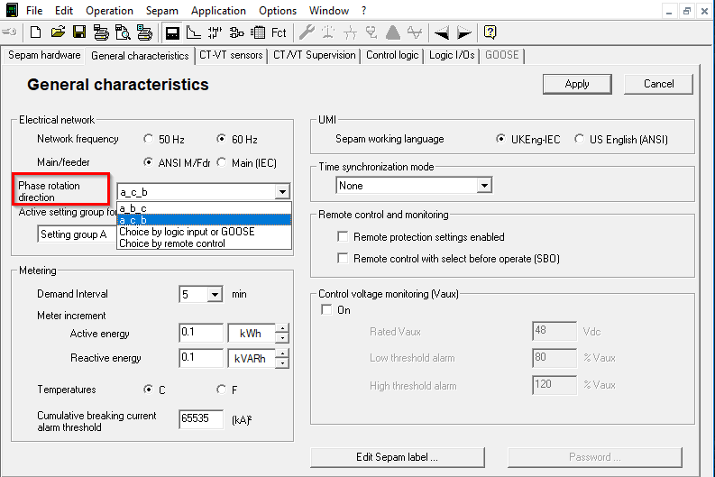Viewport: 715px width, 477px height.
Task: Click the Apply button
Action: pyautogui.click(x=577, y=84)
